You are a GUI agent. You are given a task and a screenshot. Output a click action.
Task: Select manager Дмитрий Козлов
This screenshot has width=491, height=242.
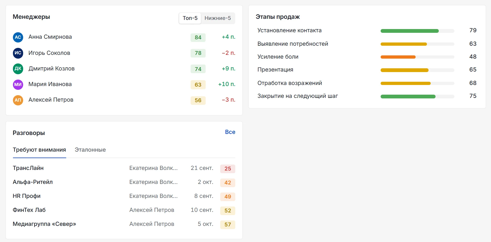(x=51, y=69)
